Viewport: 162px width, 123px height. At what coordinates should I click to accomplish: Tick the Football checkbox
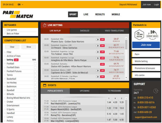[35, 64]
